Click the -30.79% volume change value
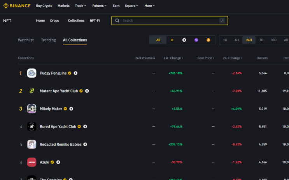 point(176,162)
